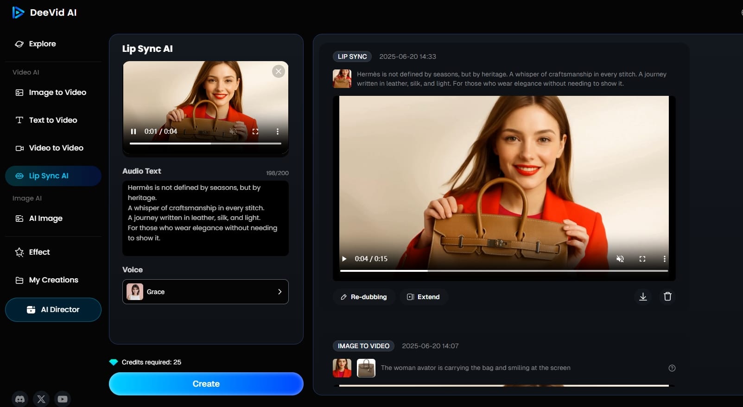Click the IMAGE TO VIDEO tag

click(x=363, y=346)
